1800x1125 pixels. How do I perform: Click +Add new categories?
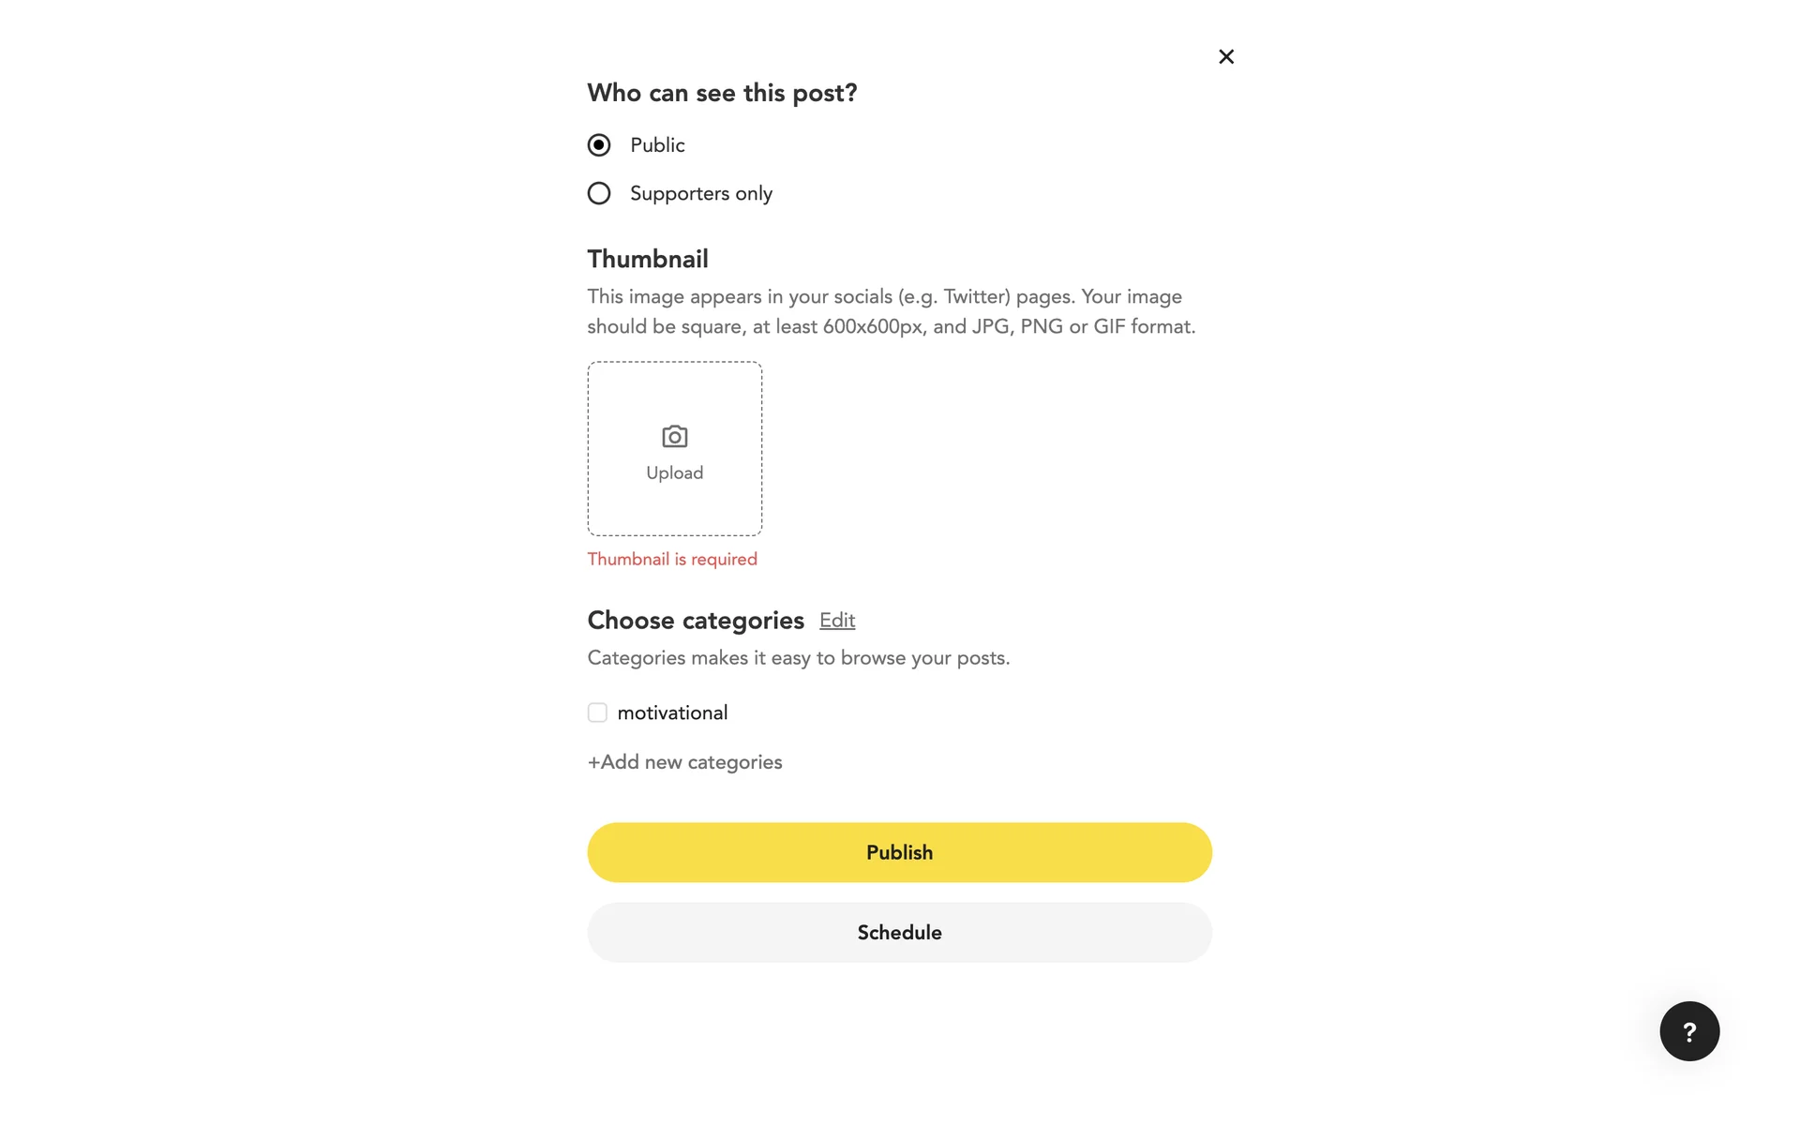[684, 762]
